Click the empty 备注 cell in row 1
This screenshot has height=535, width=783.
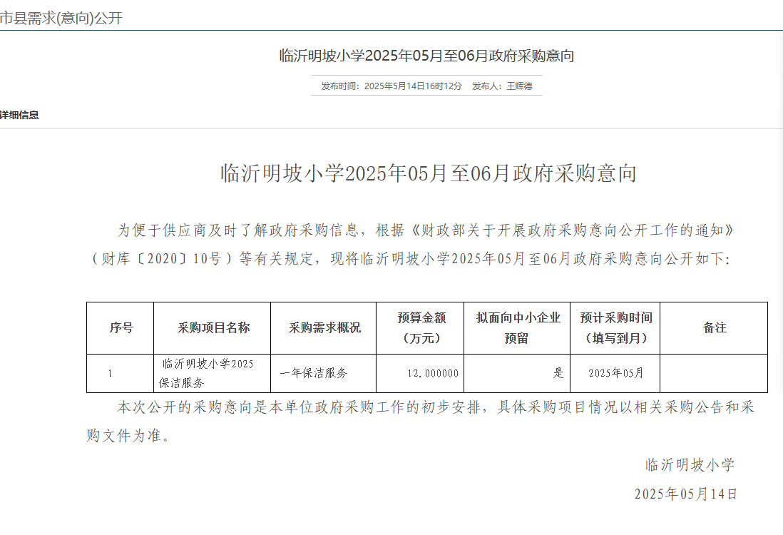(714, 373)
